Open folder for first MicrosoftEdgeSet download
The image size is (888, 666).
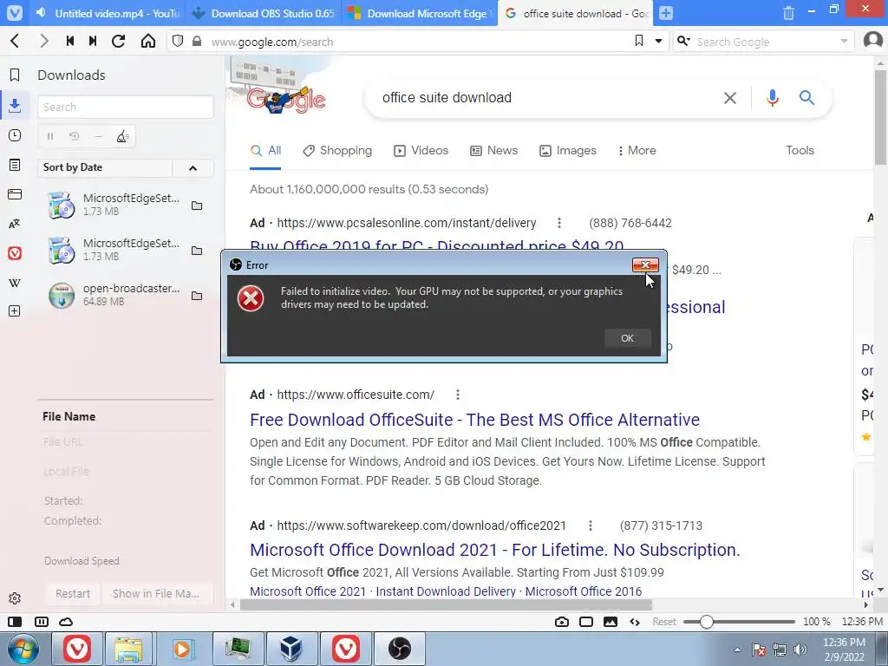pyautogui.click(x=197, y=206)
